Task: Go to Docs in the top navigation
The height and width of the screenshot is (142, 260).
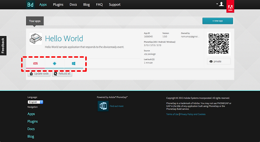Action: 73,5
